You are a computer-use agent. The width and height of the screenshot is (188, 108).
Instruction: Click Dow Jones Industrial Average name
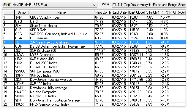click(51, 80)
